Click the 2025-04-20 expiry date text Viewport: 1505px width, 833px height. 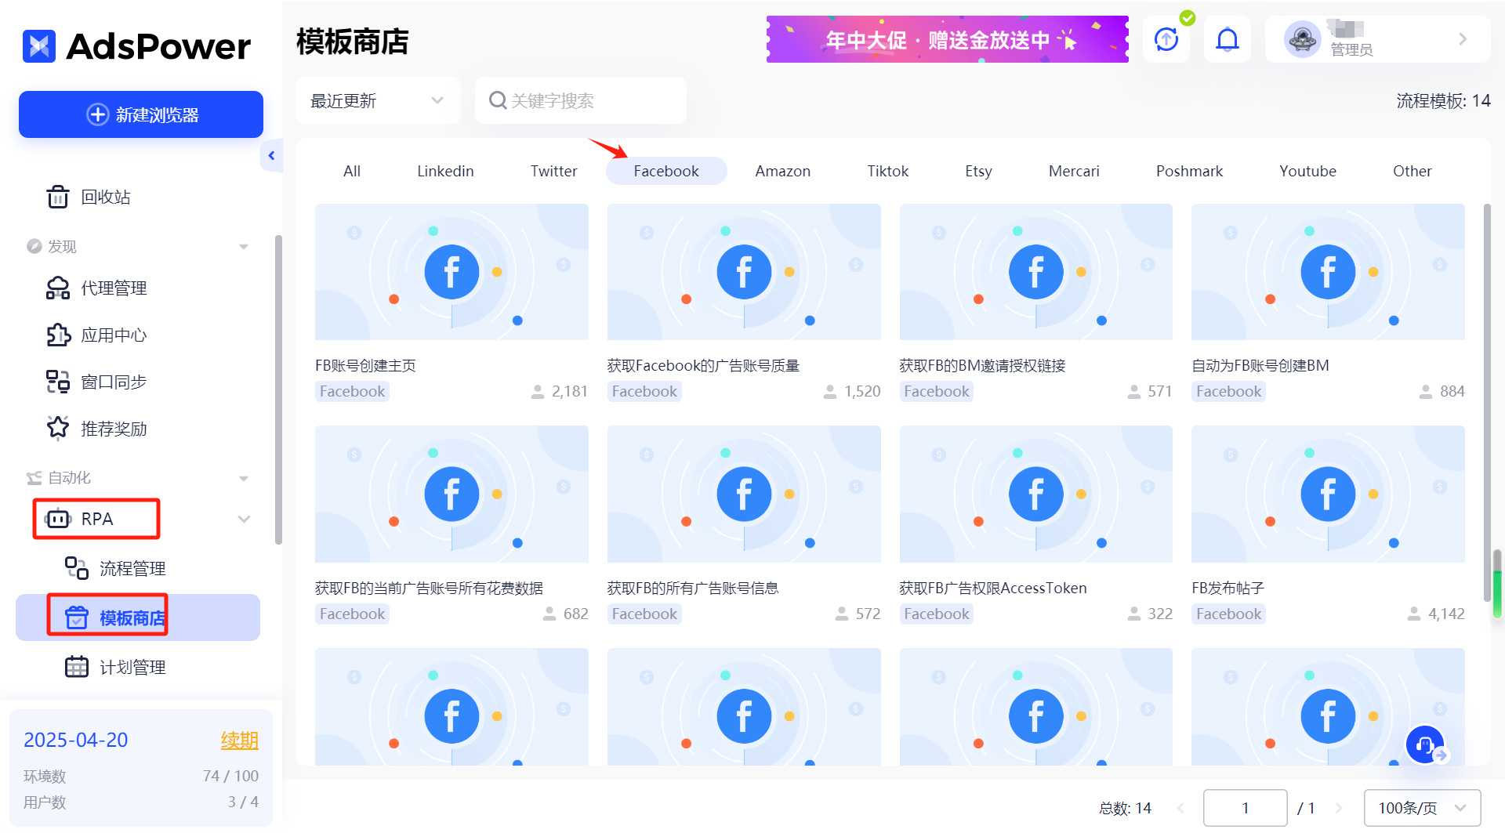point(76,740)
